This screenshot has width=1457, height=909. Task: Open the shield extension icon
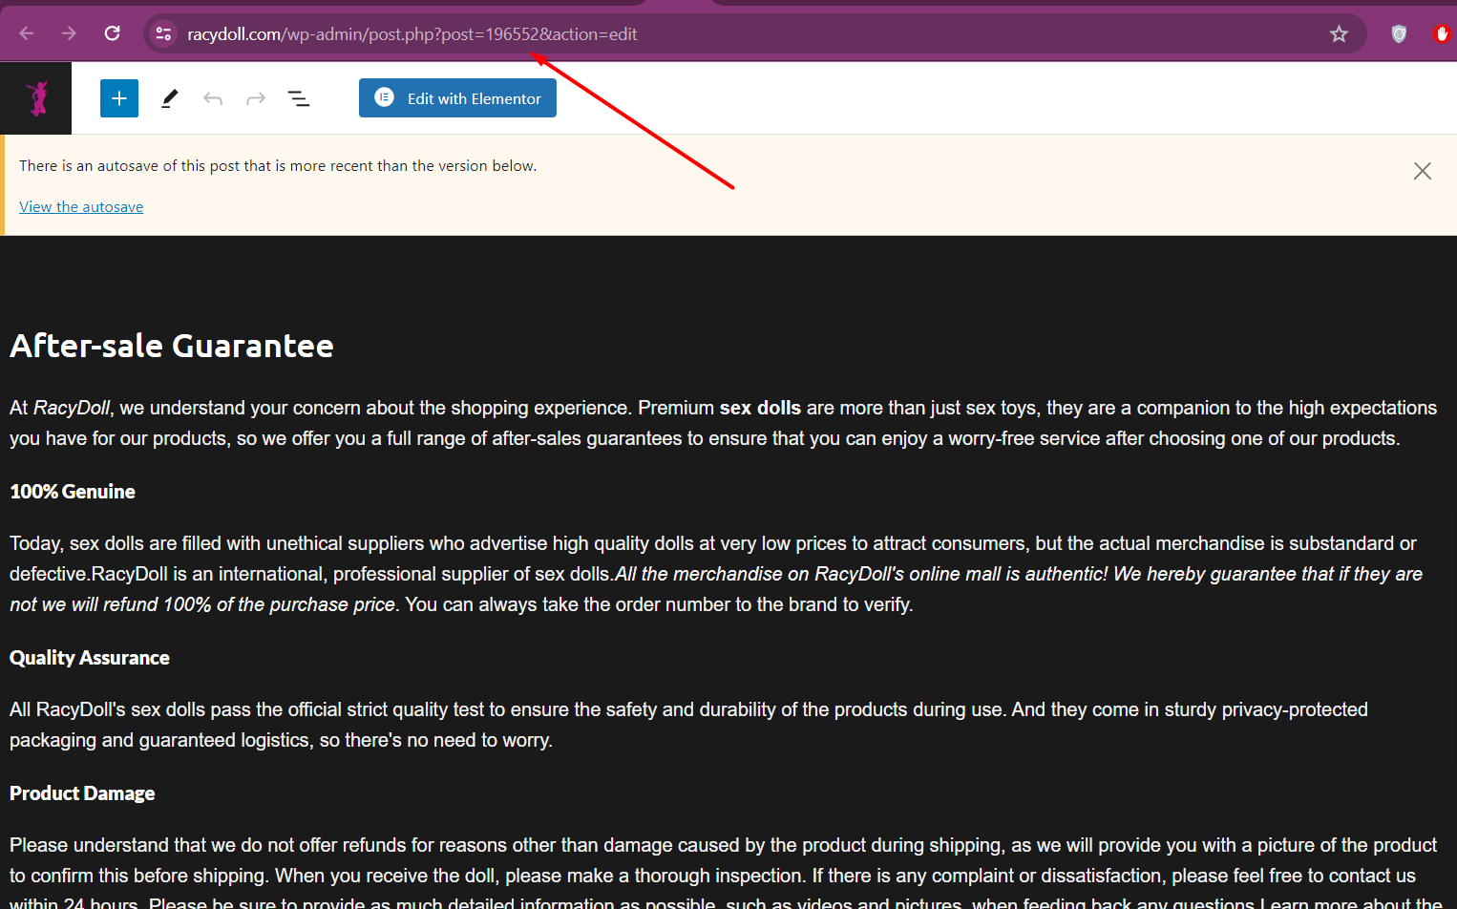click(1399, 34)
